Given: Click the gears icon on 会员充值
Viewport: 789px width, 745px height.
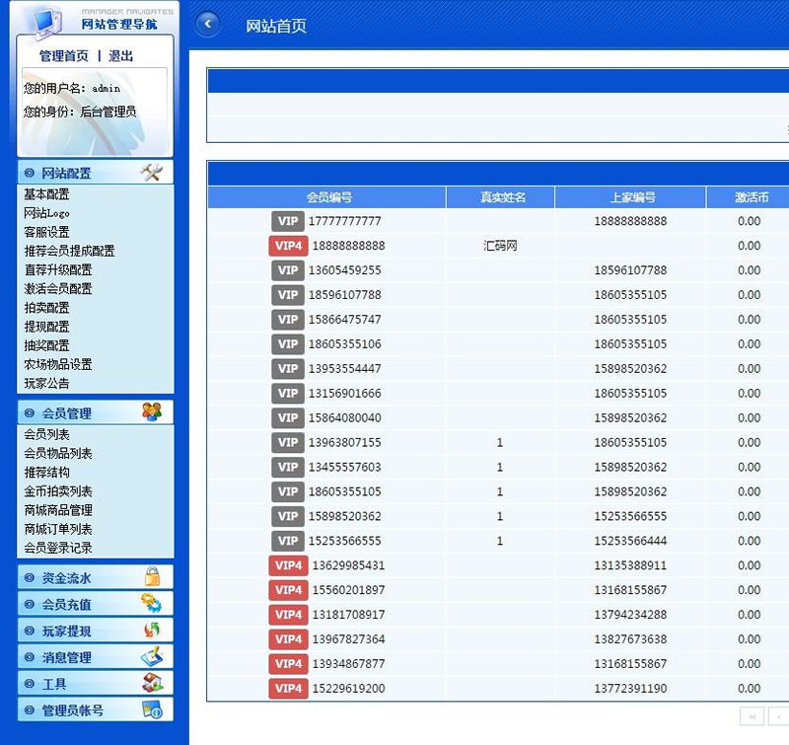Looking at the screenshot, I should tap(151, 604).
